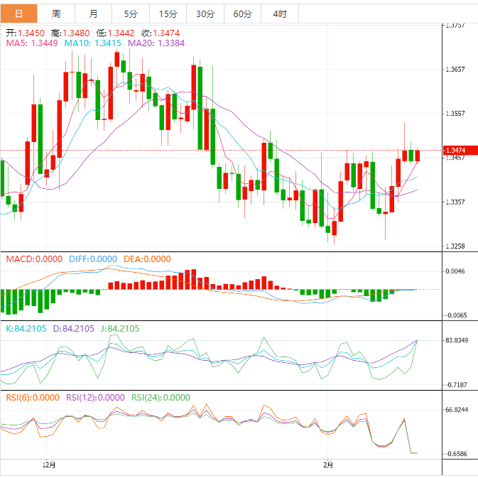Click the MA20 indicator label
This screenshot has height=478, width=478.
coord(156,43)
